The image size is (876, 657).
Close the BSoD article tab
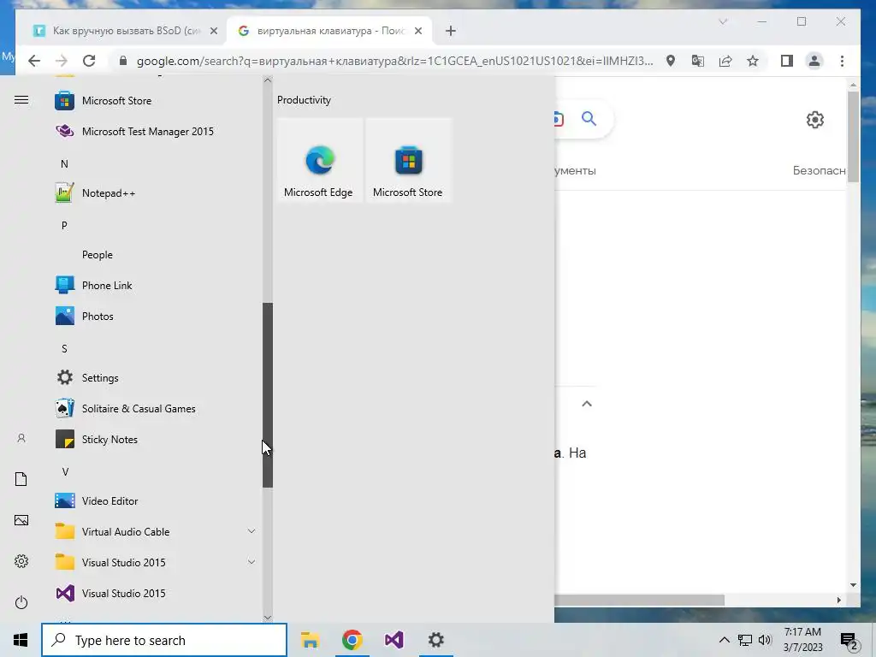[213, 31]
